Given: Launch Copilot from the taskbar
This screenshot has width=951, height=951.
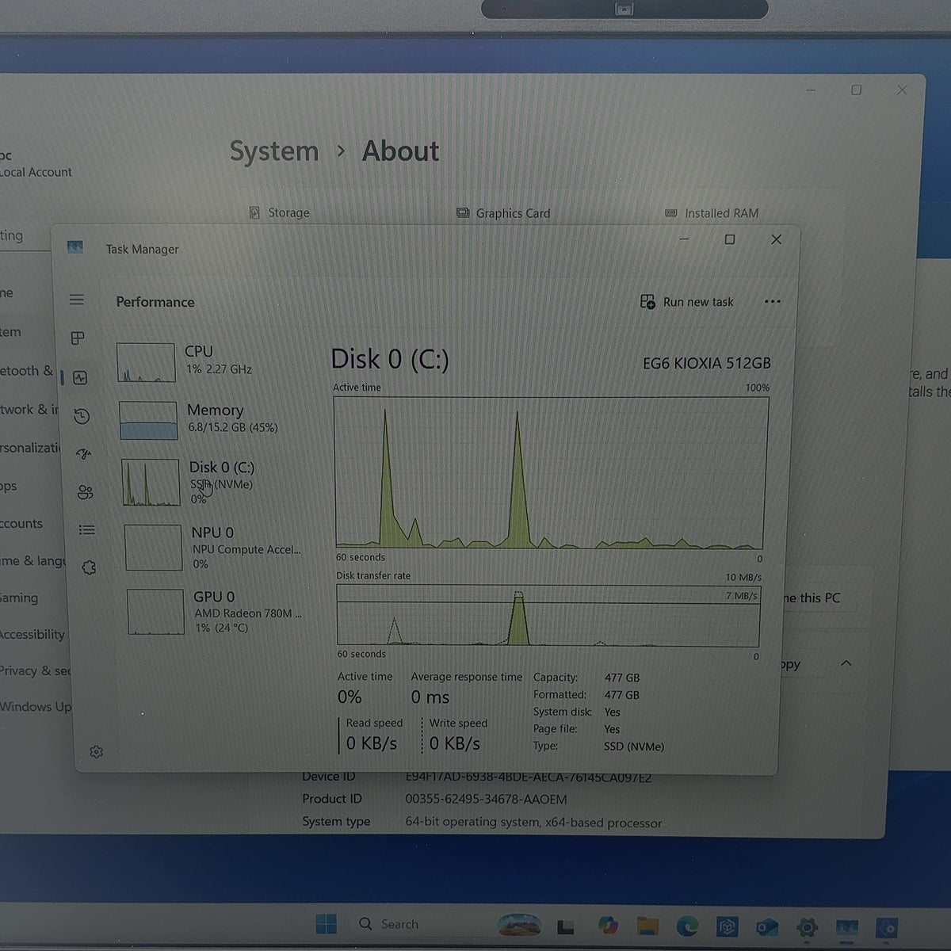Looking at the screenshot, I should (x=608, y=926).
